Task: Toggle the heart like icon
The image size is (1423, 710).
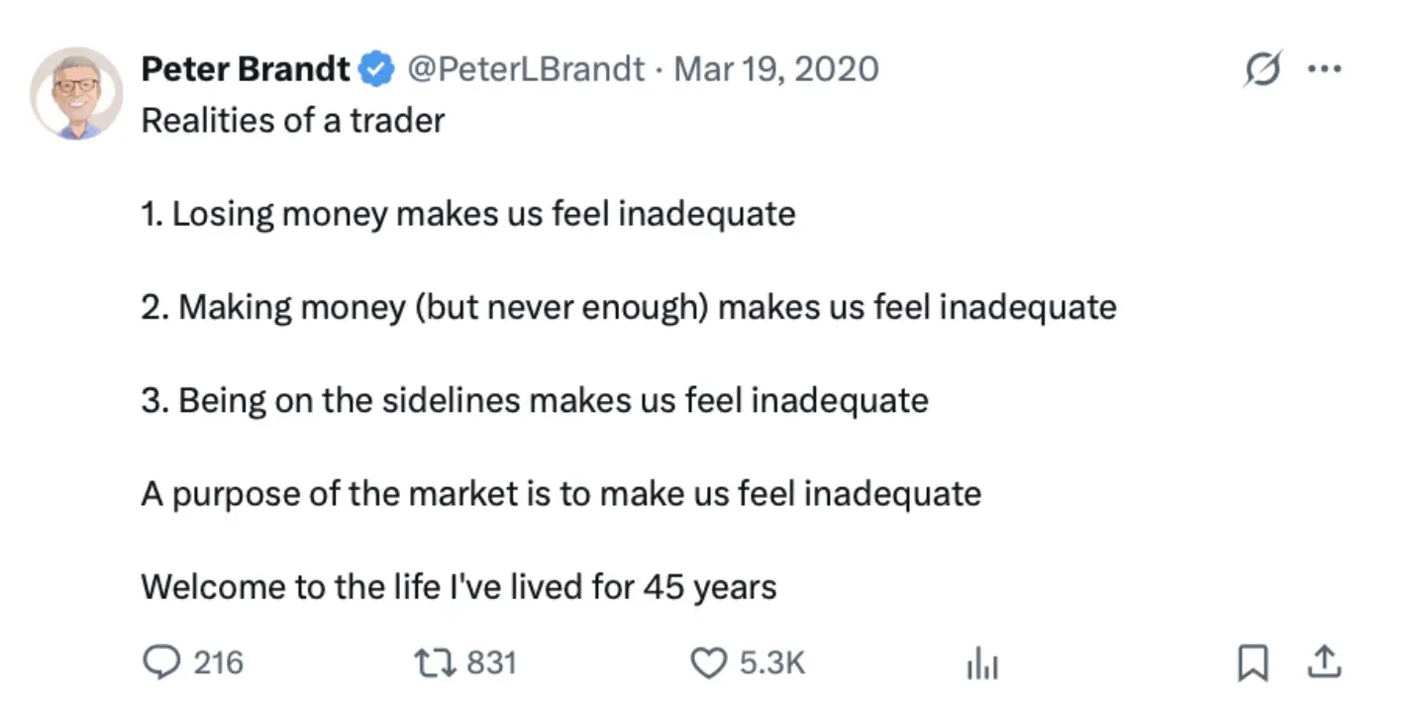Action: point(707,662)
